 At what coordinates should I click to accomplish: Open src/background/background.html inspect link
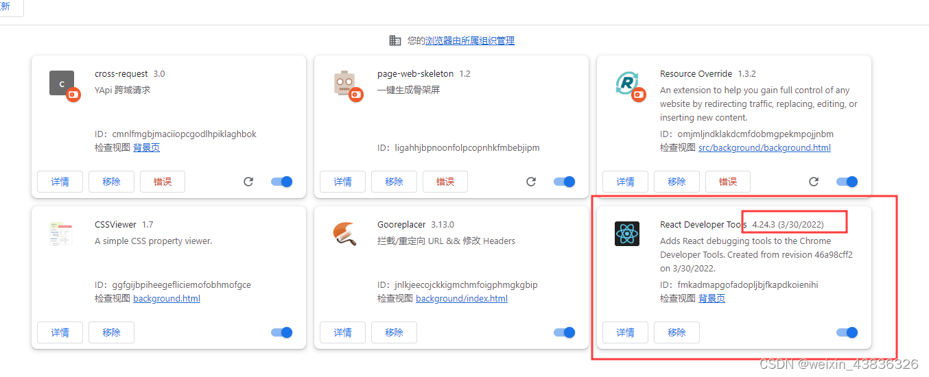click(764, 148)
